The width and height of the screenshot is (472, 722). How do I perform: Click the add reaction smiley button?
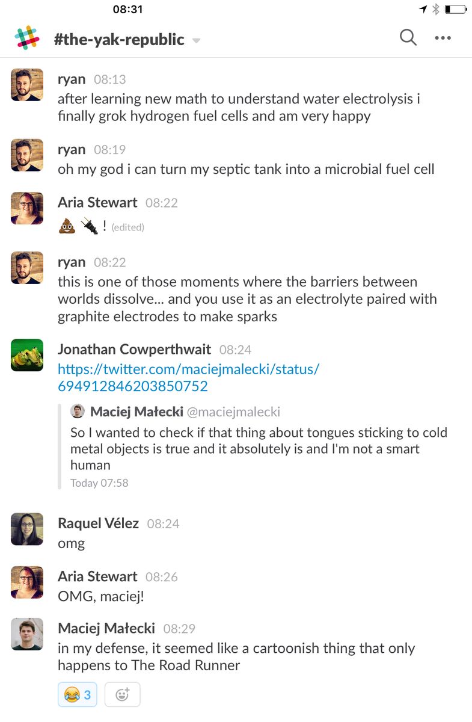tap(122, 695)
